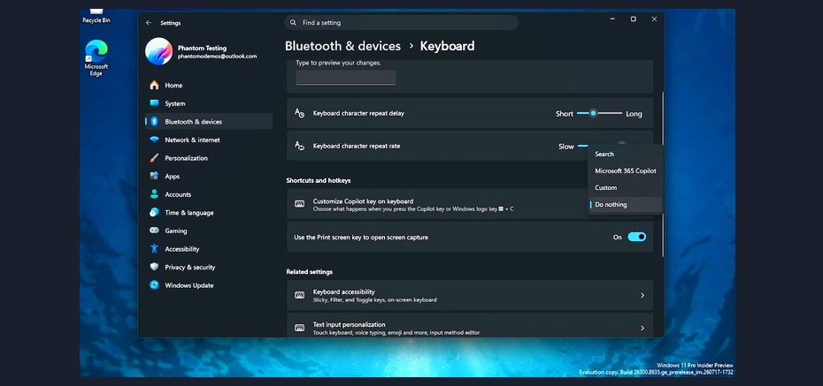Click the back arrow in Settings
The image size is (823, 386).
pyautogui.click(x=149, y=23)
